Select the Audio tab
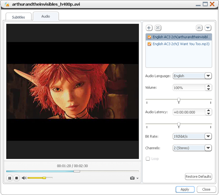The width and height of the screenshot is (219, 195). coord(46,16)
